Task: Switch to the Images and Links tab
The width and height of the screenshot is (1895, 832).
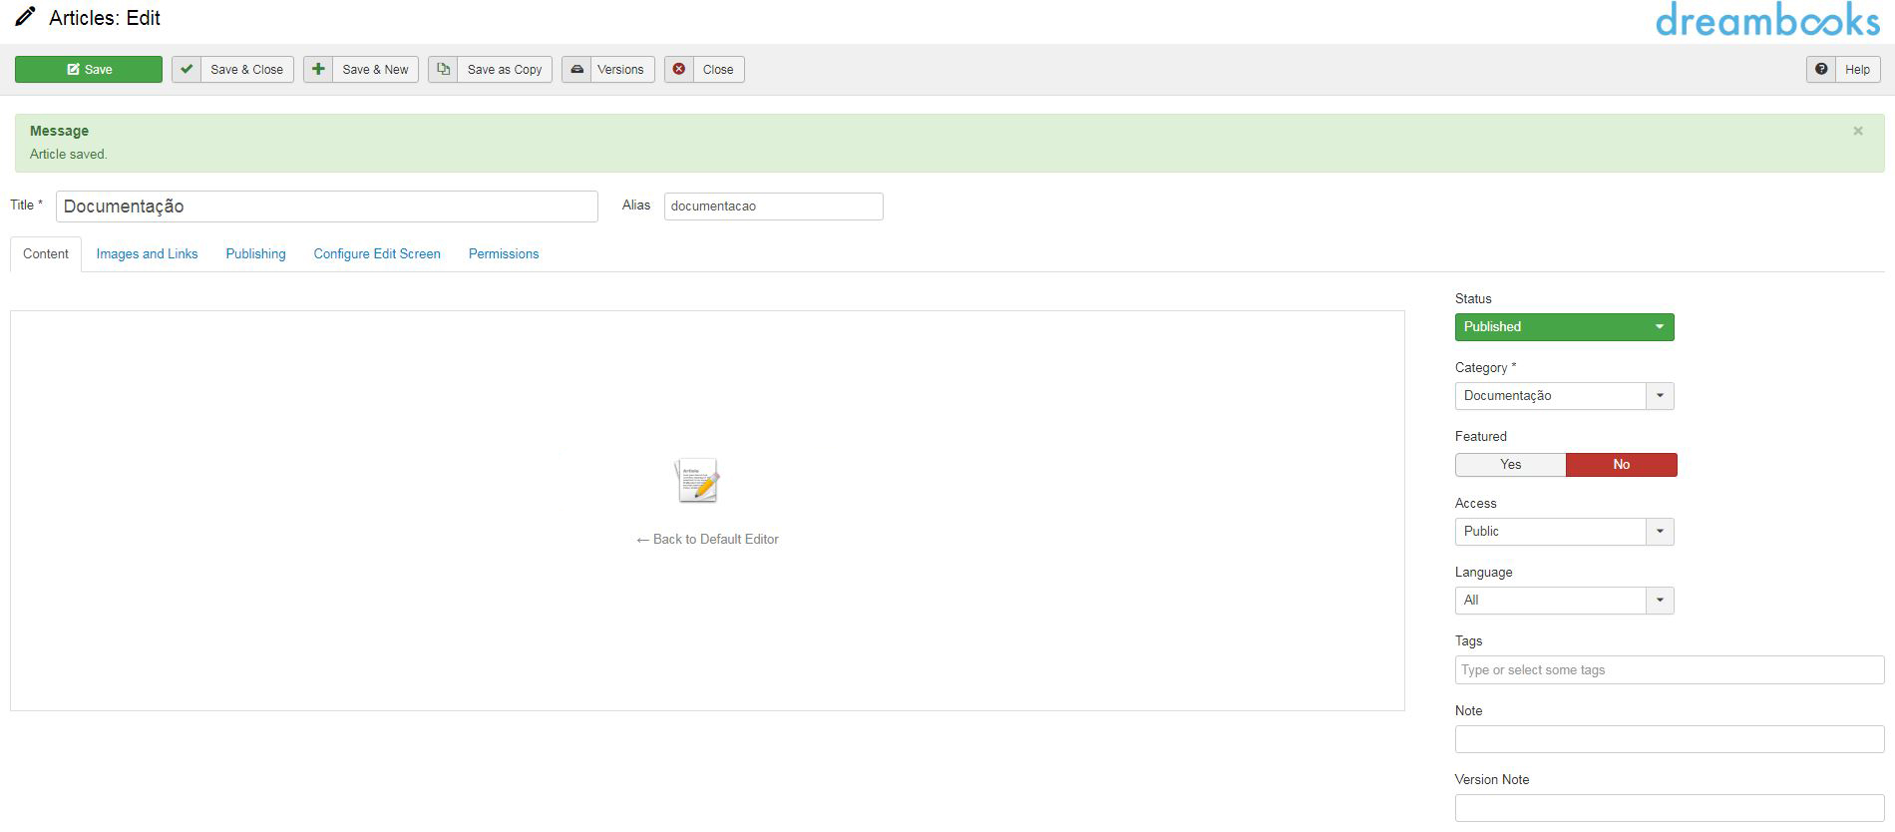Action: click(147, 254)
